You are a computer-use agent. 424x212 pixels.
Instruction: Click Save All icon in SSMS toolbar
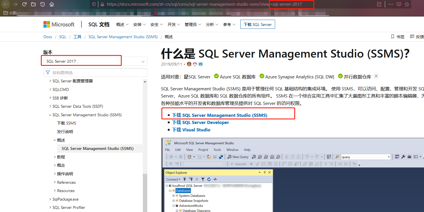point(221,157)
